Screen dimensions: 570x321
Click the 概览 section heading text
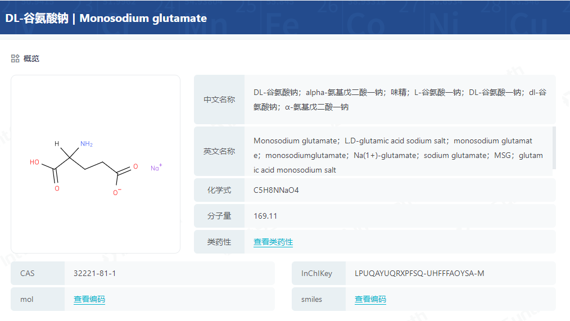tap(31, 58)
